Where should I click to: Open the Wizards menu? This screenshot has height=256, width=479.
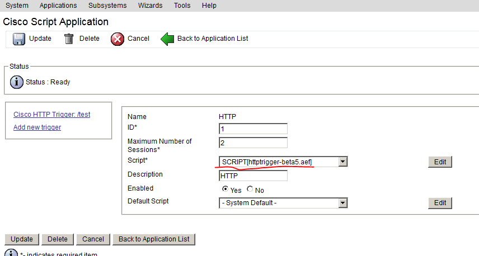tap(151, 6)
